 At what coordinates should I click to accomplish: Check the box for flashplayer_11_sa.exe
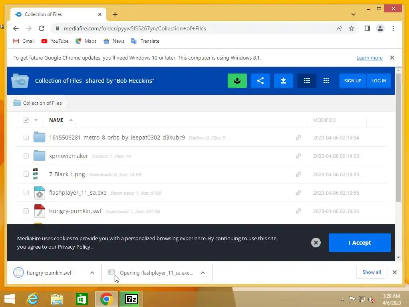[26, 193]
